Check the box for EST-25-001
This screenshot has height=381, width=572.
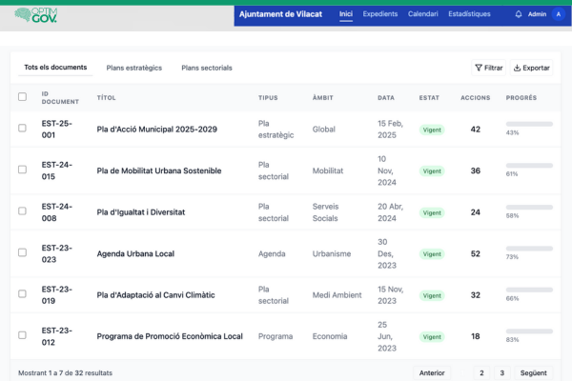tap(22, 130)
